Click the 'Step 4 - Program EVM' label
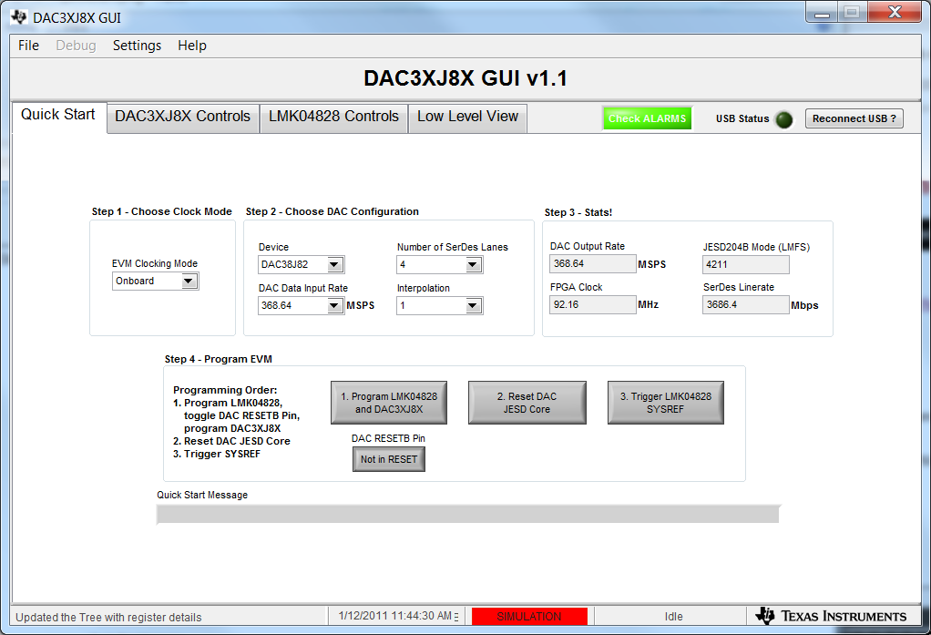This screenshot has height=635, width=931. coord(219,359)
